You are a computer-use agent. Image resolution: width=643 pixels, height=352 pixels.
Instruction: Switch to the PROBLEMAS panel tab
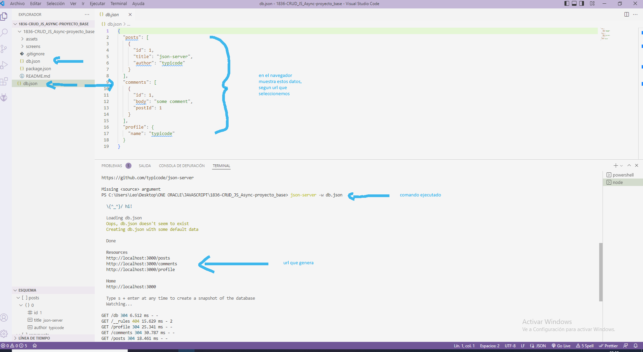tap(112, 166)
